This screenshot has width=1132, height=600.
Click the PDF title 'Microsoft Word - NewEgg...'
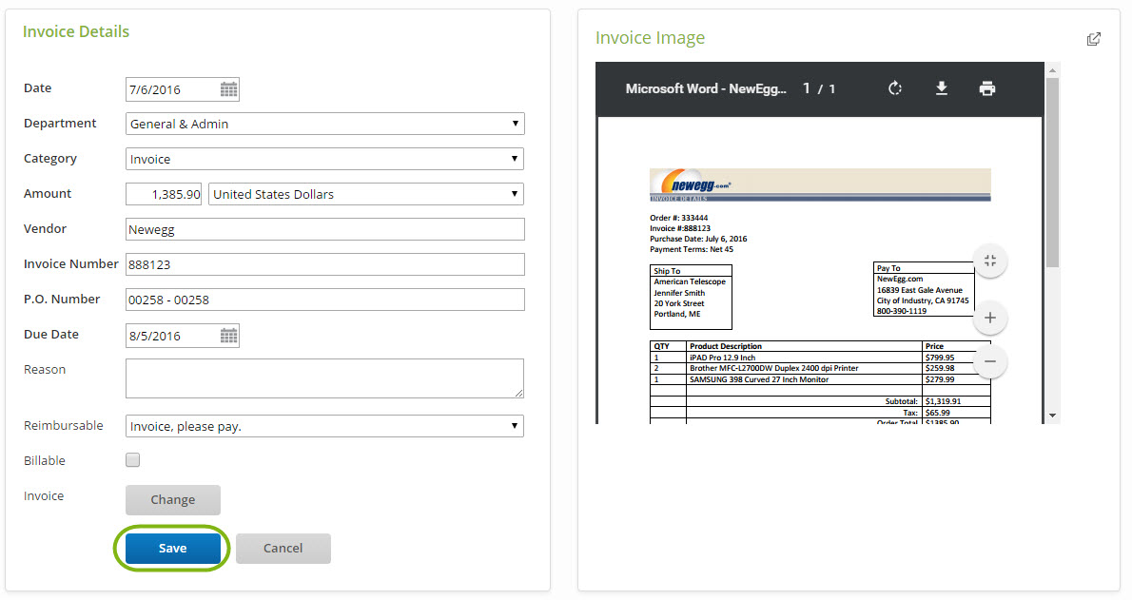pos(705,88)
